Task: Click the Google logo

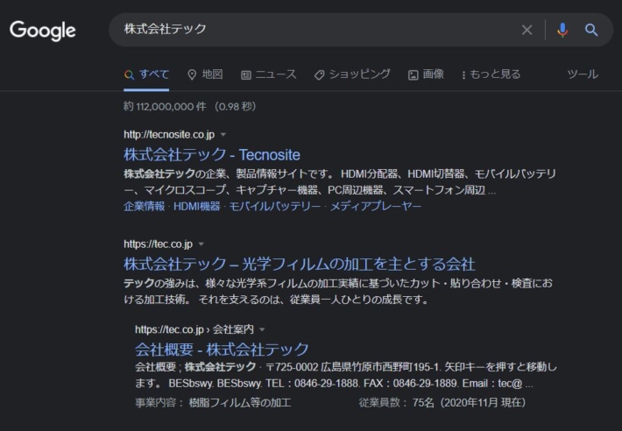Action: tap(42, 31)
